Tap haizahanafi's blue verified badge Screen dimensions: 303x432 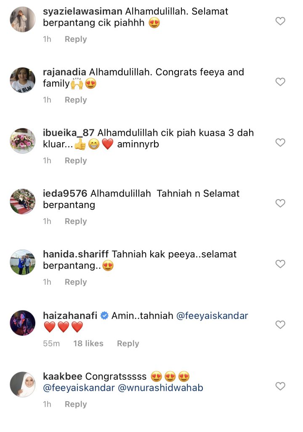(104, 316)
